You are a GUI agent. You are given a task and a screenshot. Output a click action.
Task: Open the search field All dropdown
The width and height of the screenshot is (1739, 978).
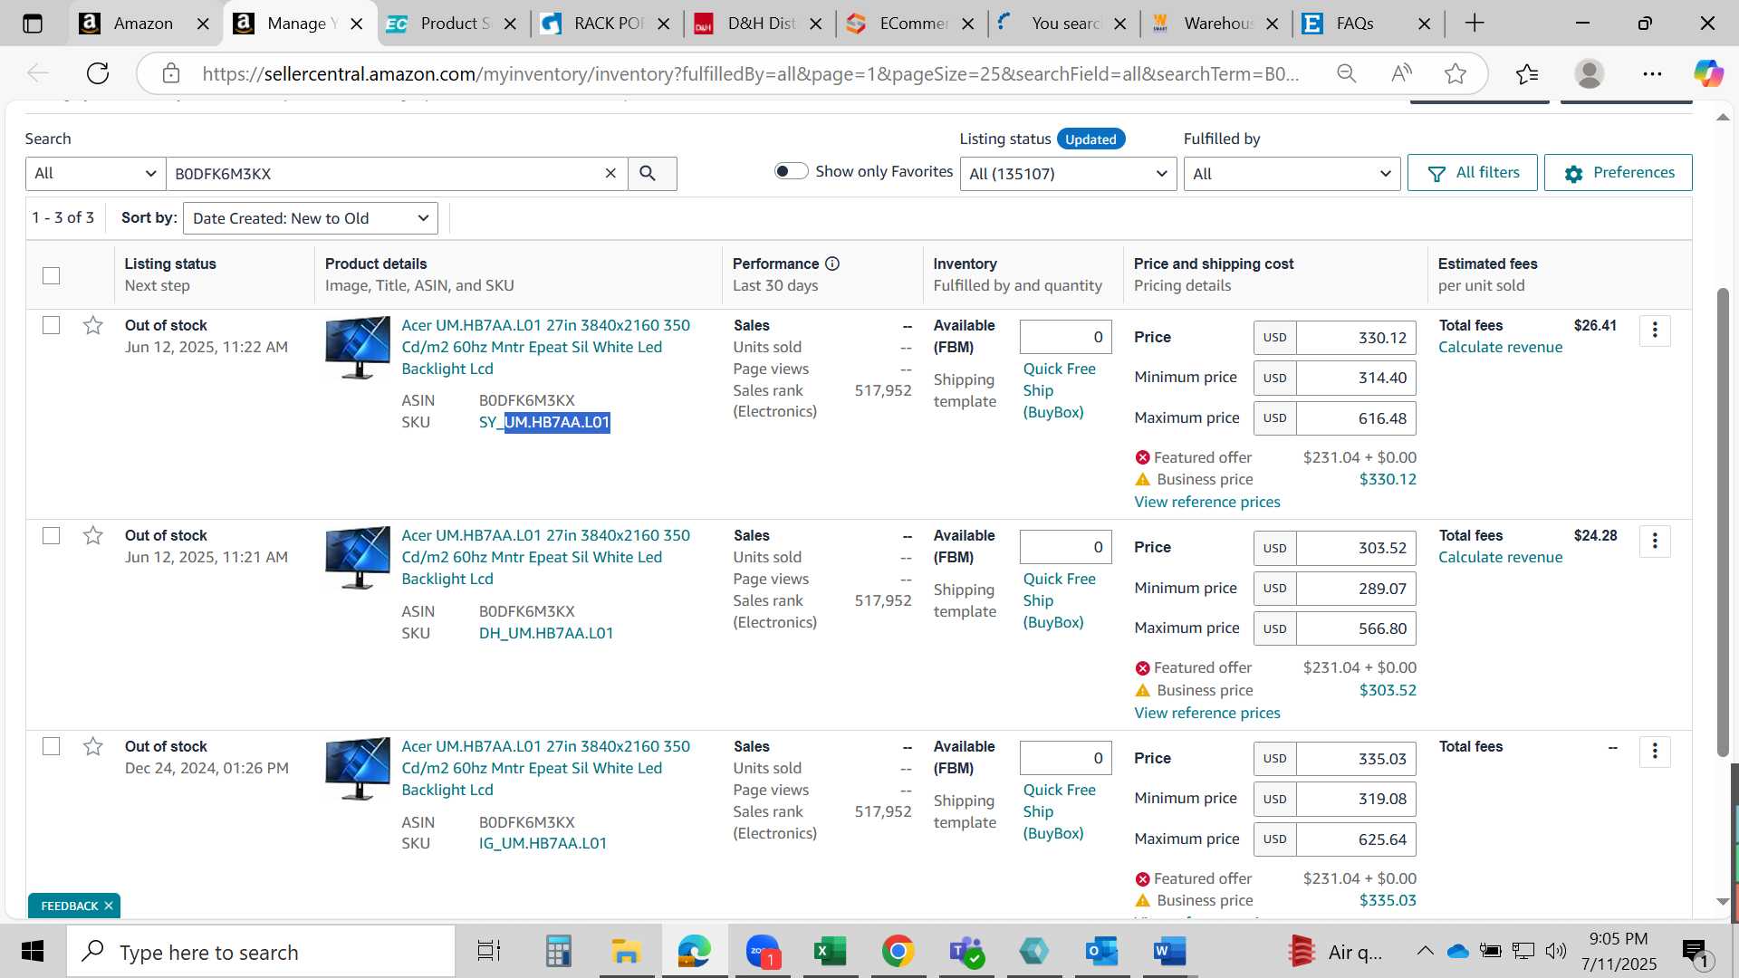point(95,173)
